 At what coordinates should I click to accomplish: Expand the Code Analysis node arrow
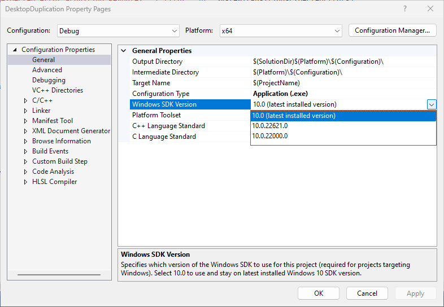click(25, 172)
